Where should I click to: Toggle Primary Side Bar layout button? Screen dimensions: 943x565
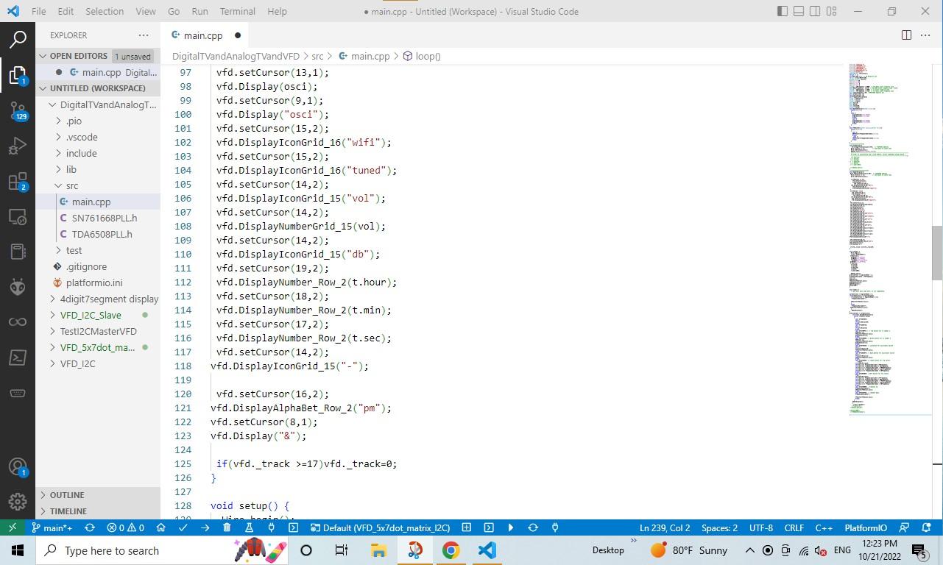coord(782,11)
